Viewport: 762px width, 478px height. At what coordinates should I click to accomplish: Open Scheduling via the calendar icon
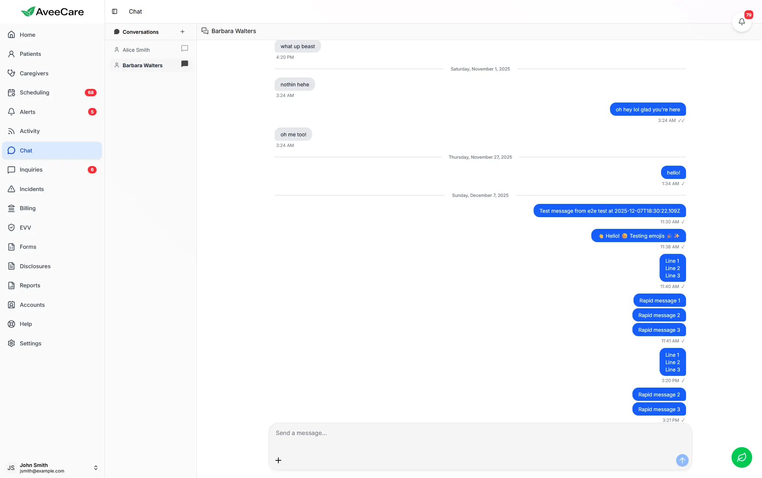[11, 92]
